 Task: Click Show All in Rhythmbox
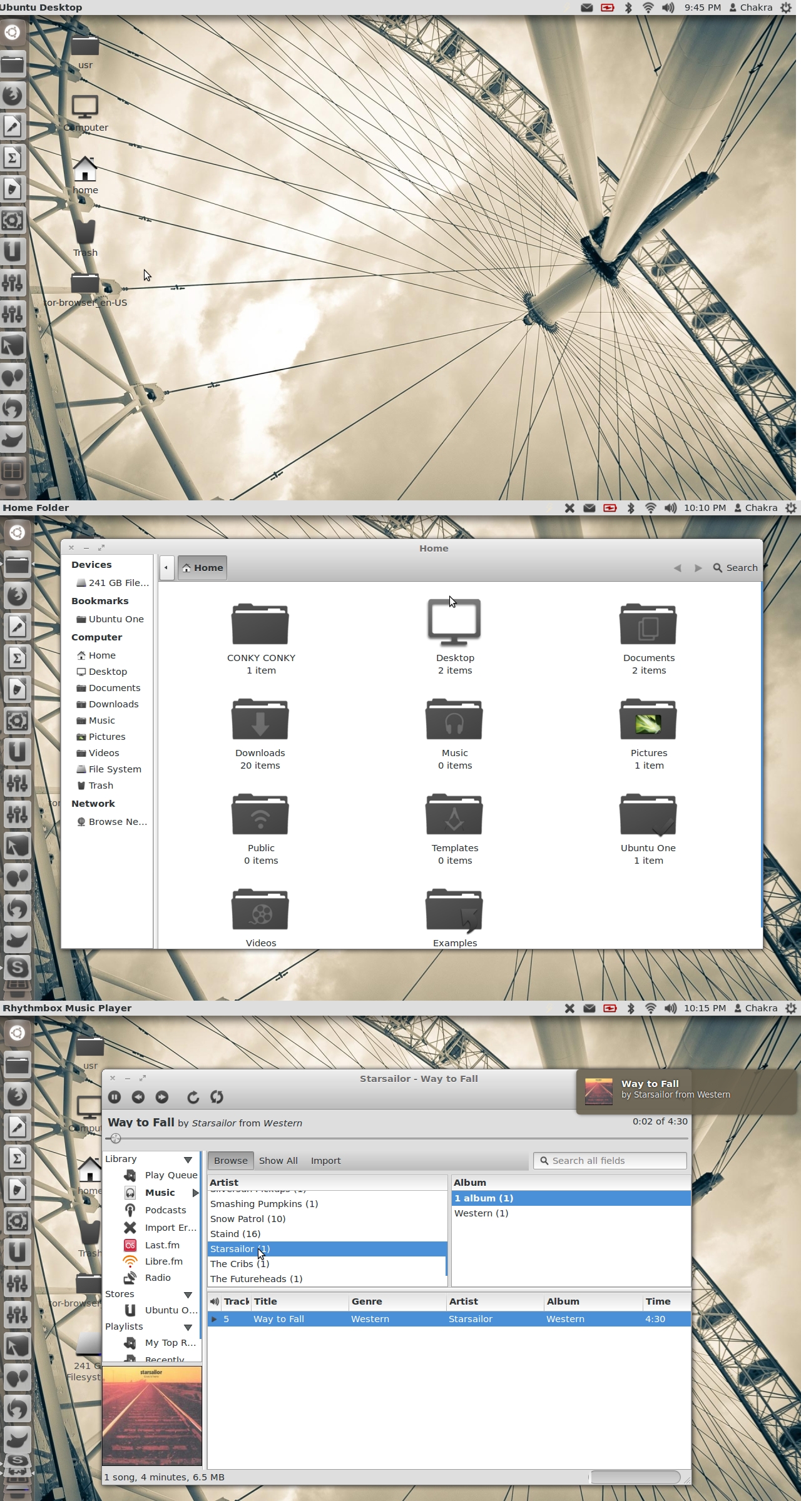pyautogui.click(x=278, y=1161)
